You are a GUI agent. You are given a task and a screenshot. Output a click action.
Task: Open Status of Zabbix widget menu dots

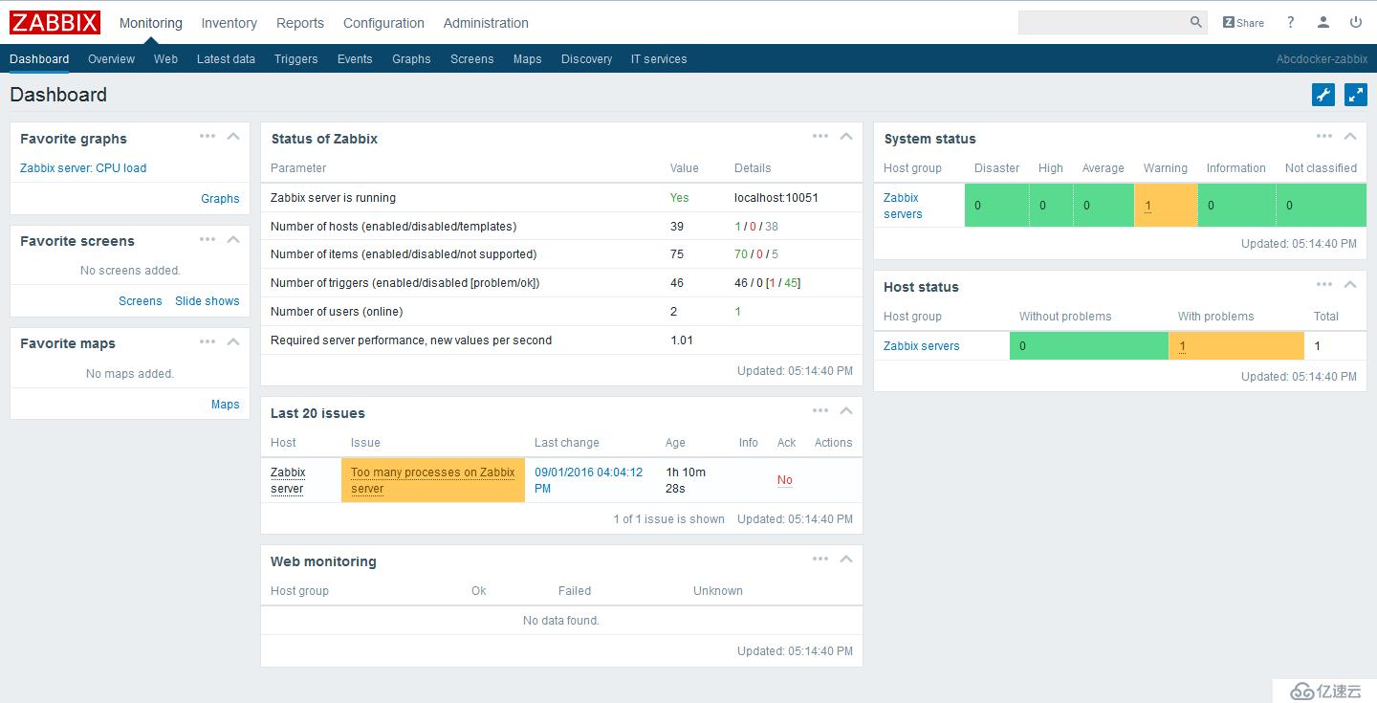[x=820, y=136]
